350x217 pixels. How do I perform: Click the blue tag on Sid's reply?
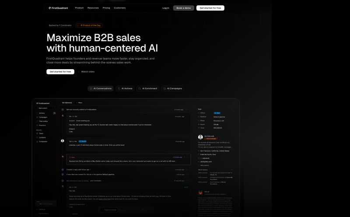[83, 141]
